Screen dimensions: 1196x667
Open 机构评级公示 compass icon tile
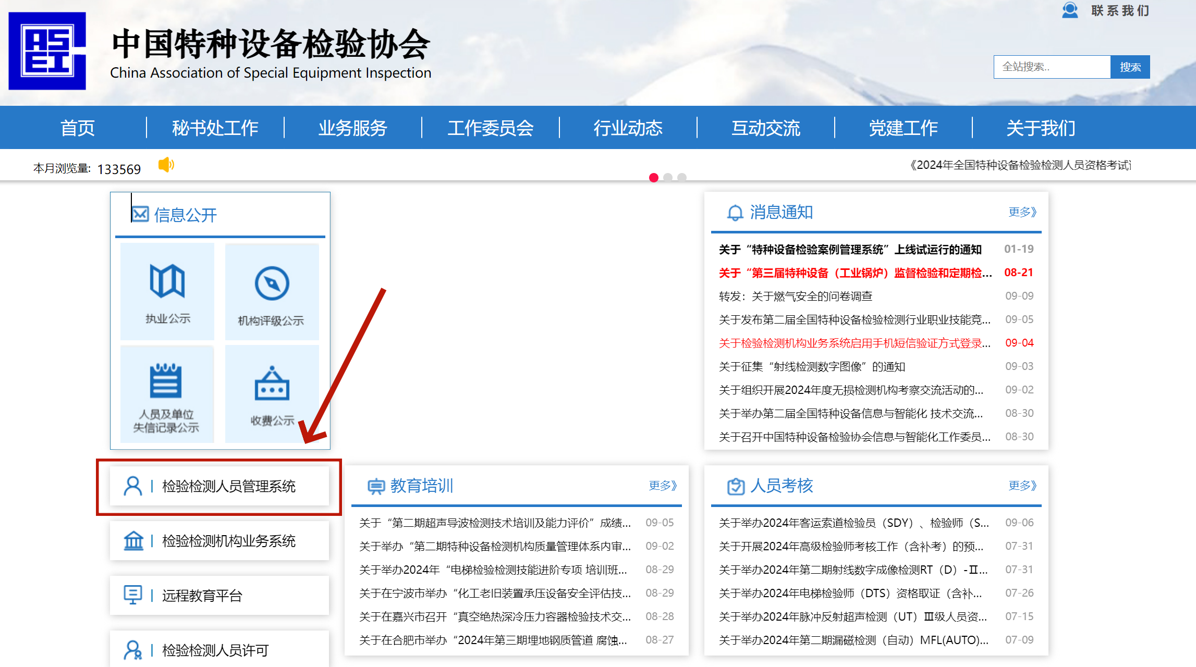click(272, 291)
